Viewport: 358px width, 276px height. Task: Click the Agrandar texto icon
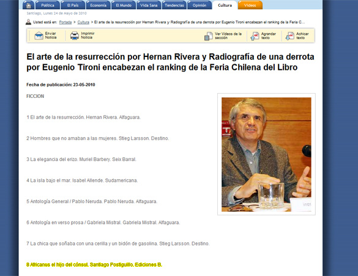(x=255, y=36)
